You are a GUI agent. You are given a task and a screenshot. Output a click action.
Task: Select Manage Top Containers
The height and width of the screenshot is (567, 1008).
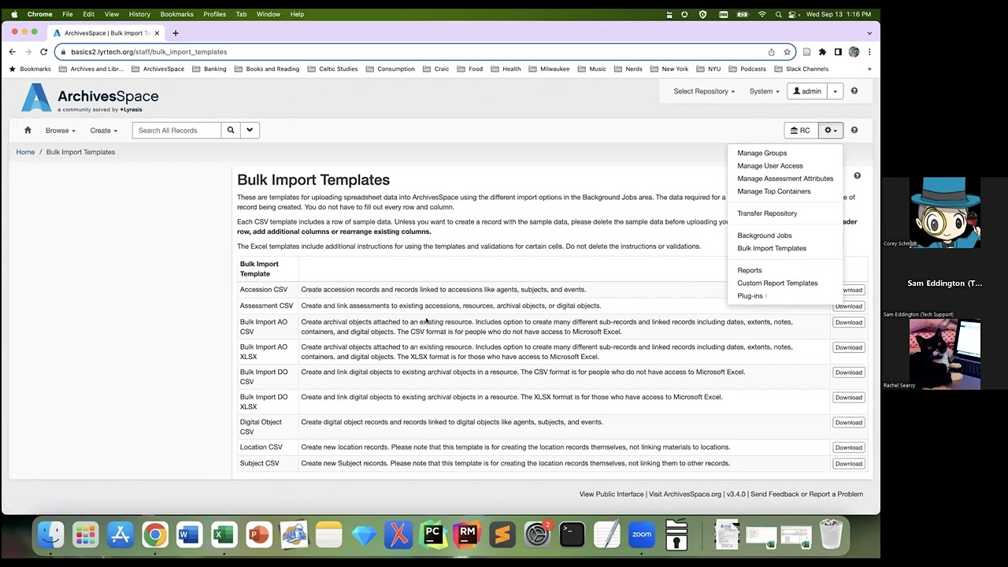pos(773,191)
